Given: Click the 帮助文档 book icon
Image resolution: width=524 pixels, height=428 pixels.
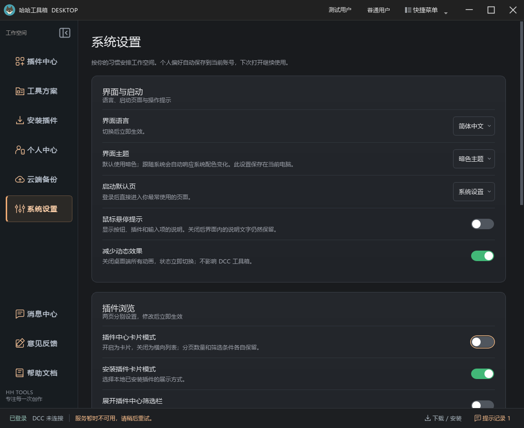Looking at the screenshot, I should (20, 373).
